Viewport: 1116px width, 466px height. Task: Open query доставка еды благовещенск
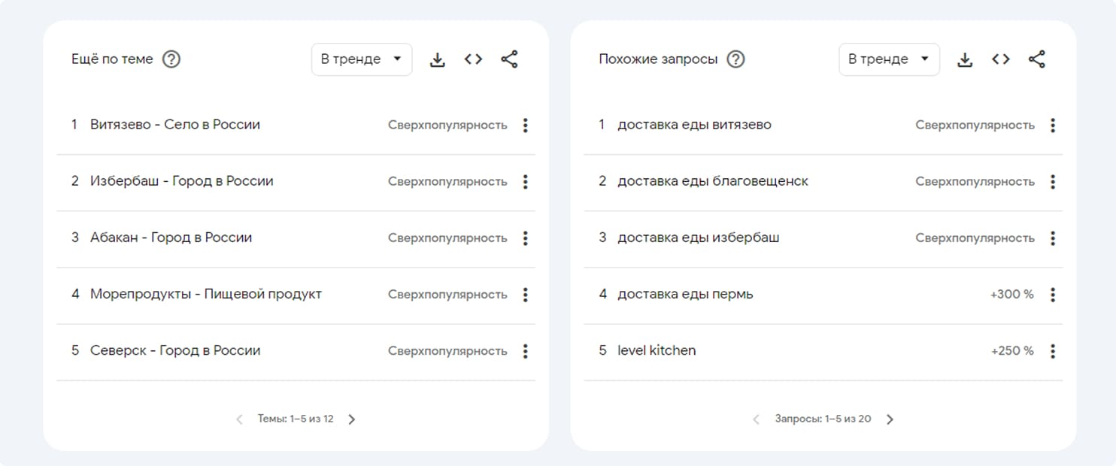[x=713, y=181]
